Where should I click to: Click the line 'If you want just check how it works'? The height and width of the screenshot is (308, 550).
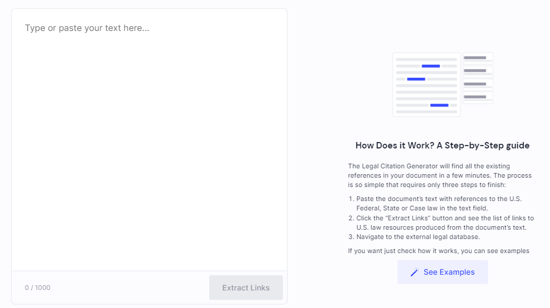tap(438, 251)
